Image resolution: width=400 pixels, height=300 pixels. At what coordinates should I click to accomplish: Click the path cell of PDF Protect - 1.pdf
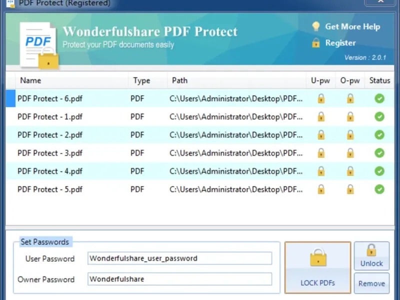coord(236,116)
